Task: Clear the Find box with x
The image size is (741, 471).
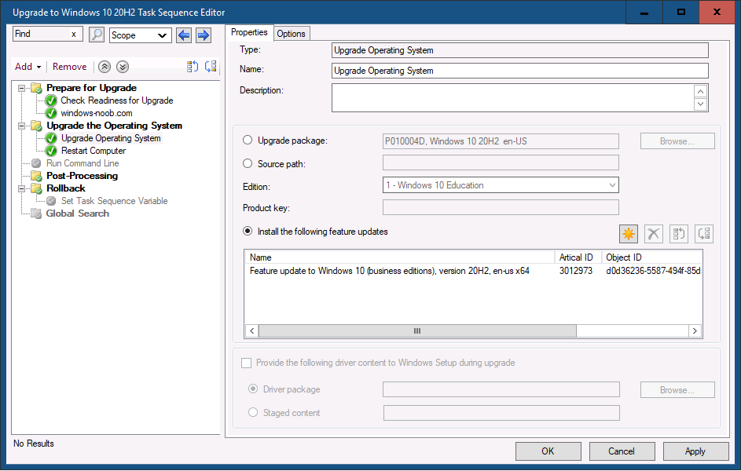Action: [74, 34]
